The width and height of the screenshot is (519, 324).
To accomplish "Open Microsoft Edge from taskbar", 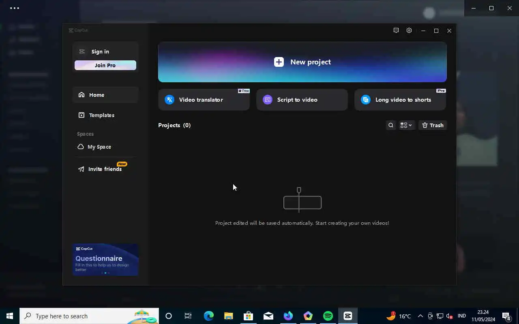I will click(209, 316).
